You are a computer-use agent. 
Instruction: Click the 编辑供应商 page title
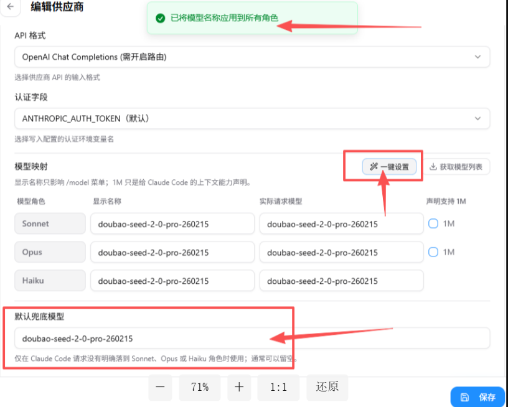point(57,7)
